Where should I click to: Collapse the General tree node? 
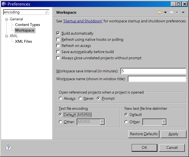tap(7, 19)
